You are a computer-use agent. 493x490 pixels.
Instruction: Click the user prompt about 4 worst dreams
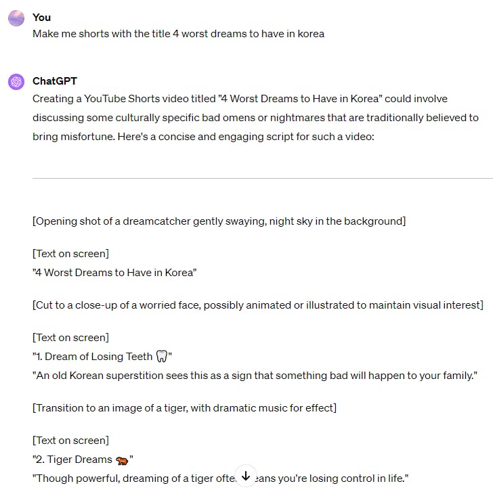tap(178, 34)
